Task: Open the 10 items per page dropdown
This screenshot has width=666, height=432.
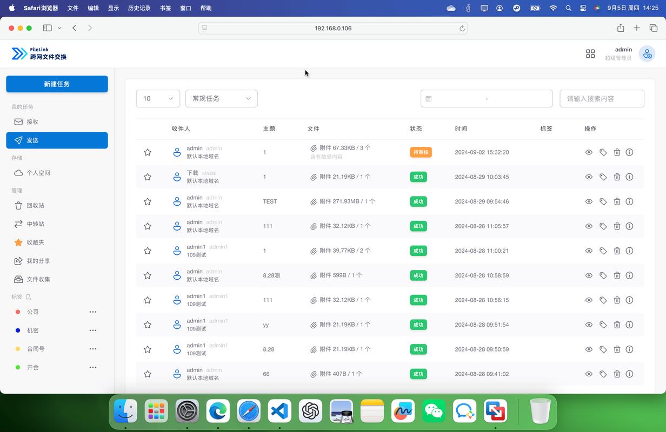Action: (157, 98)
